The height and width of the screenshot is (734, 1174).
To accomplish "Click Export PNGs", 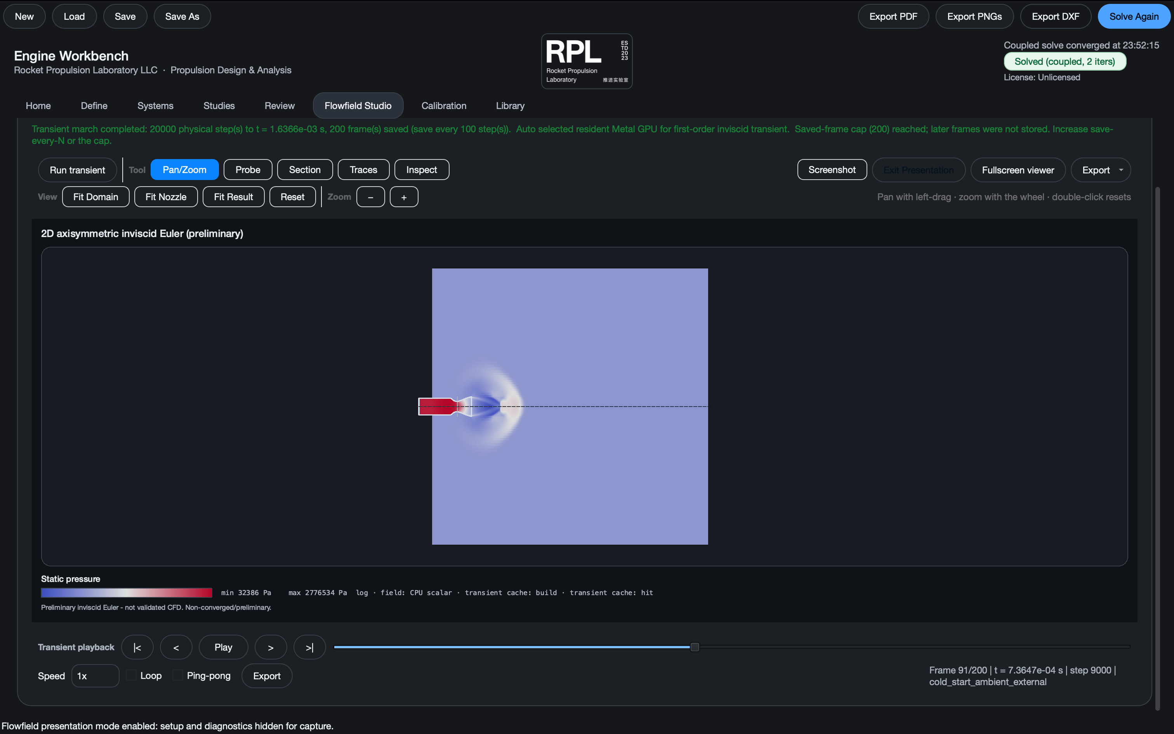I will click(x=974, y=16).
